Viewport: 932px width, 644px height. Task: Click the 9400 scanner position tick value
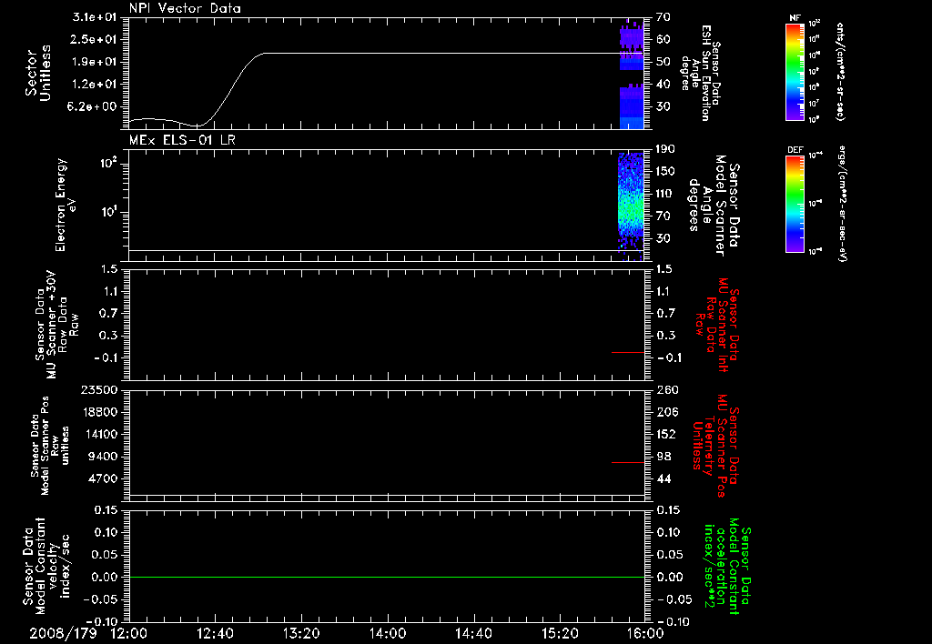click(102, 457)
